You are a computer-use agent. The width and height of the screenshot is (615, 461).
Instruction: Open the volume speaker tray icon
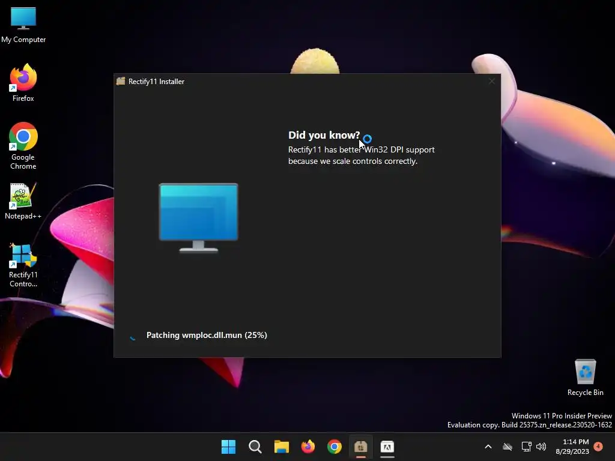(x=541, y=447)
